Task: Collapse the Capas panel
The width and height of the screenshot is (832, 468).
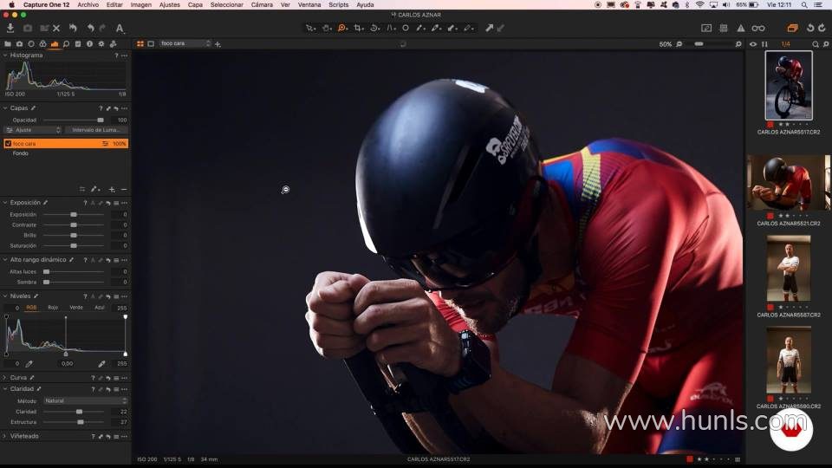Action: 5,108
